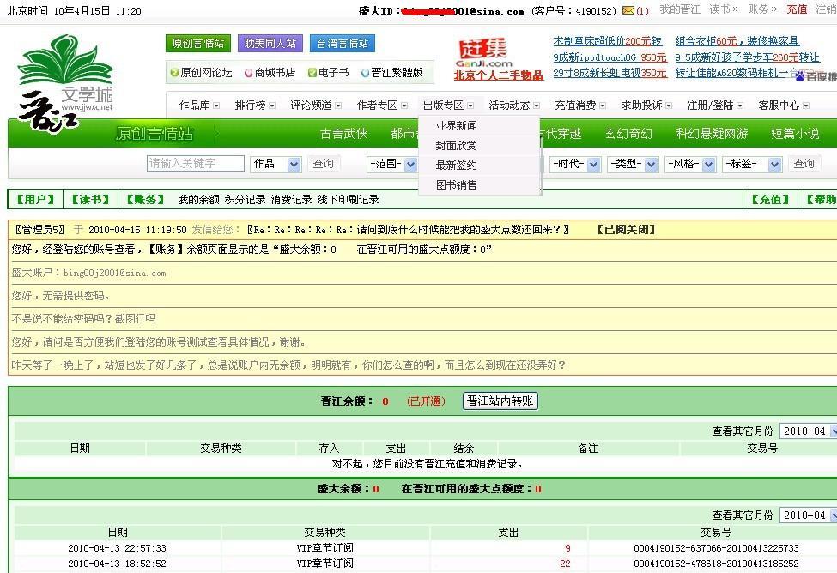
Task: Open month dropdown in 盛大余额 section
Action: pyautogui.click(x=808, y=515)
